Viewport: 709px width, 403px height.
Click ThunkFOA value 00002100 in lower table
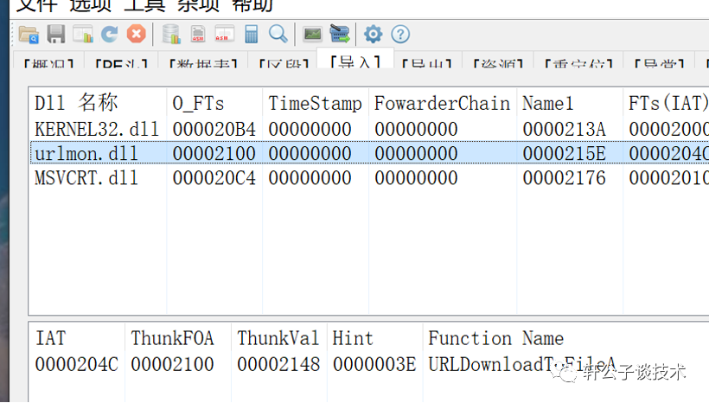tap(172, 364)
